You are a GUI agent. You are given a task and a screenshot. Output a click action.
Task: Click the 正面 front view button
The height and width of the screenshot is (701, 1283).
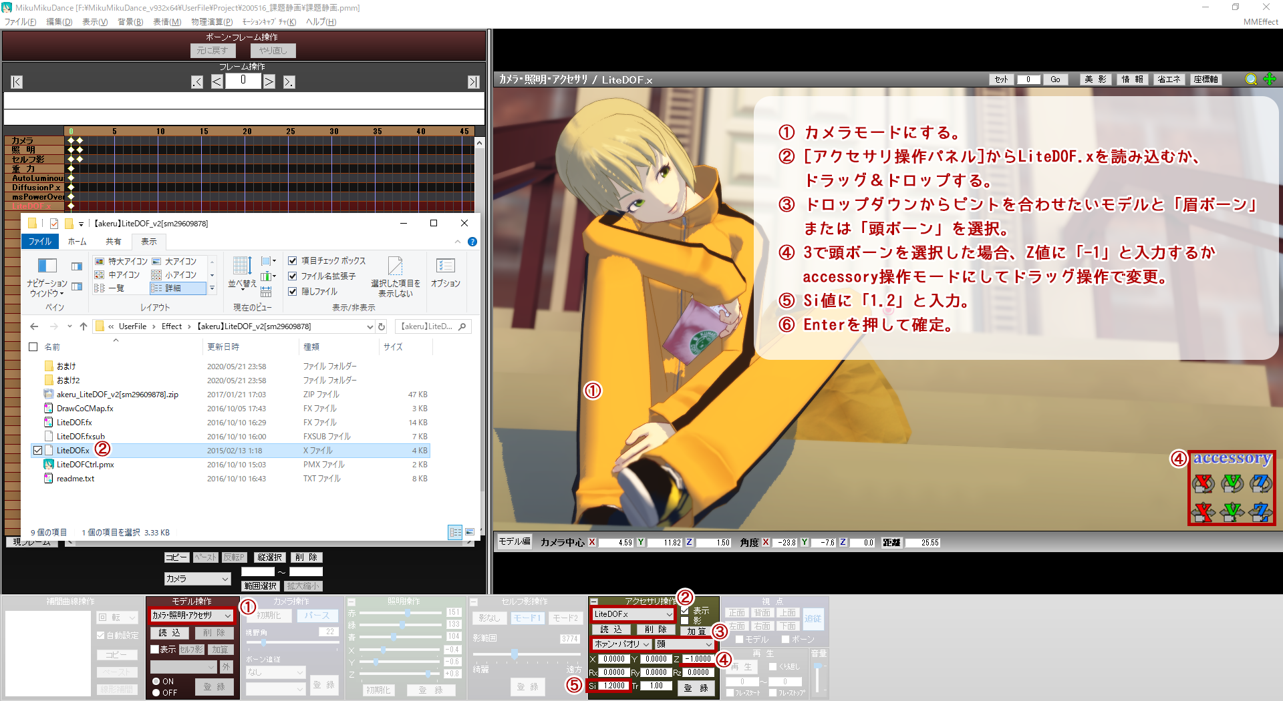click(737, 613)
